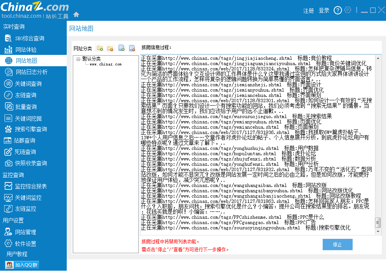Open 软件设置 in the sidebar
This screenshot has width=386, height=271.
(20, 243)
